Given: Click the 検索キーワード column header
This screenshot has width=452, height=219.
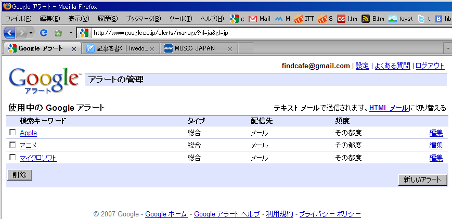Looking at the screenshot, I should pyautogui.click(x=43, y=121).
